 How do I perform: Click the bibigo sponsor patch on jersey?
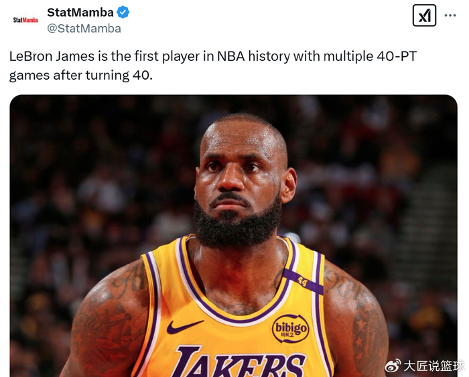[290, 329]
